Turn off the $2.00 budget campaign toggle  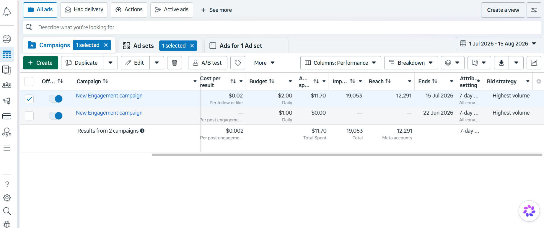pyautogui.click(x=56, y=99)
